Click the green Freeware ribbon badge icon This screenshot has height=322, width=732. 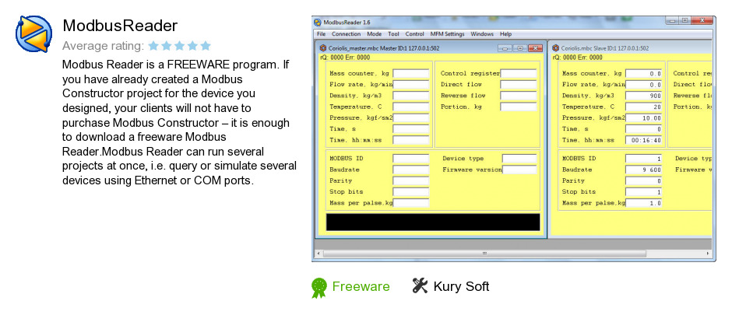click(x=319, y=288)
